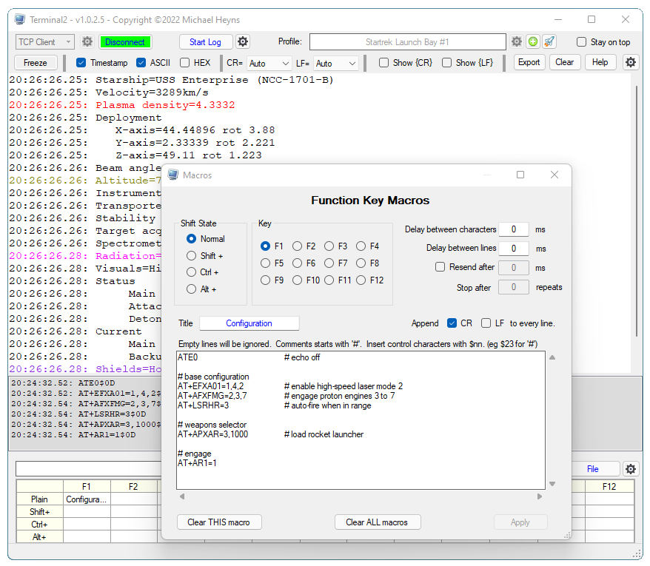Select Normal shift state radio
Viewport: 650px width, 566px height.
click(x=191, y=239)
